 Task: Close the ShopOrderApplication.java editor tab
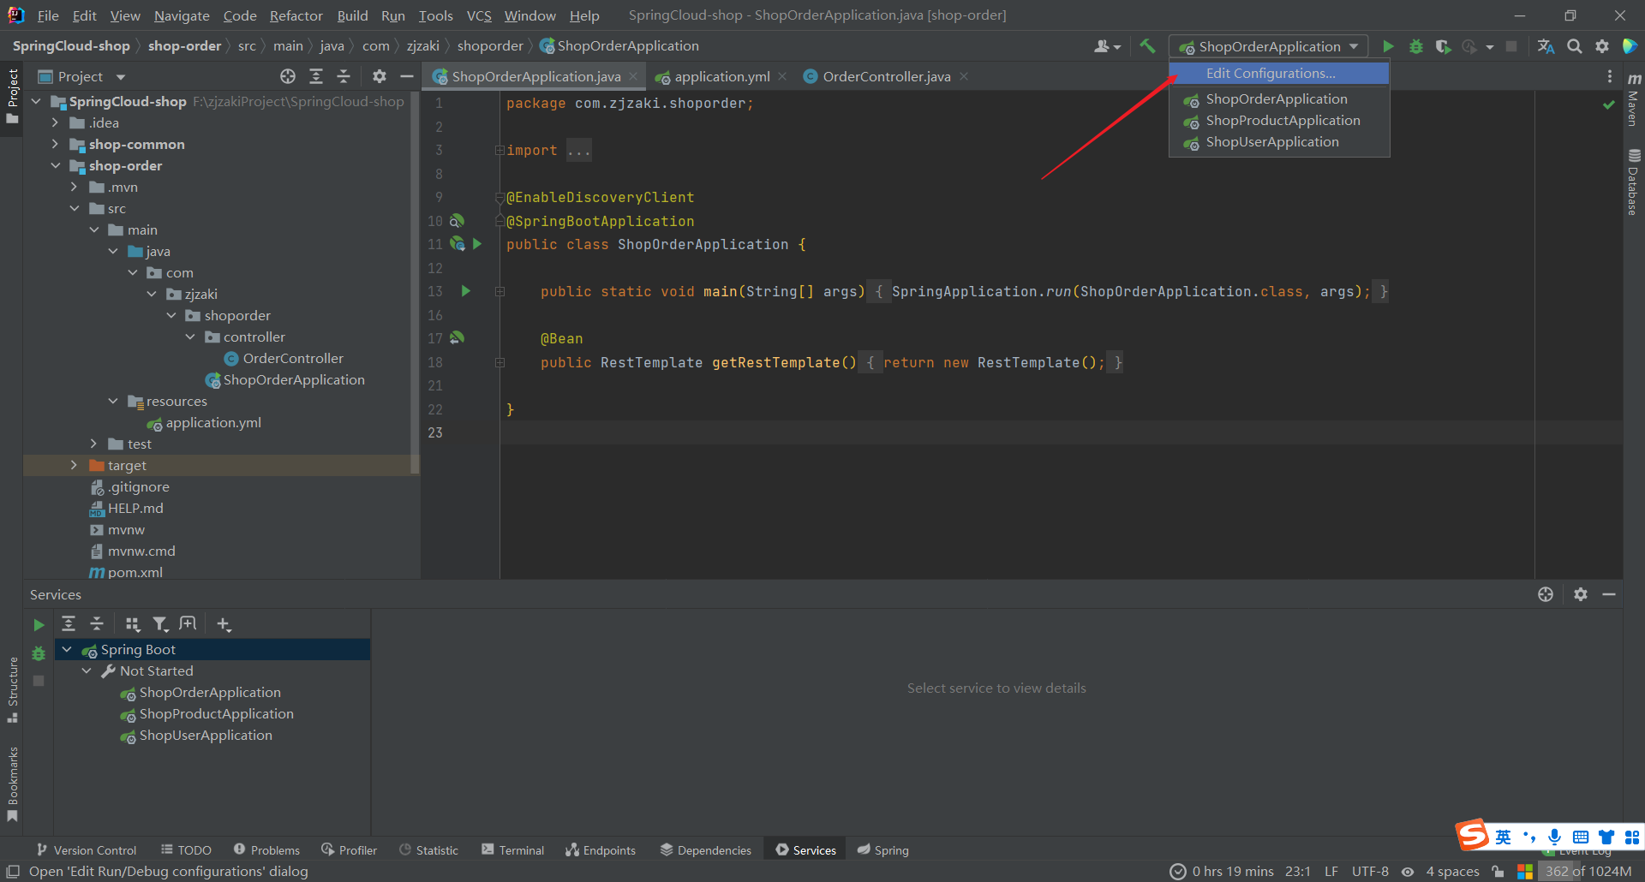pyautogui.click(x=633, y=76)
